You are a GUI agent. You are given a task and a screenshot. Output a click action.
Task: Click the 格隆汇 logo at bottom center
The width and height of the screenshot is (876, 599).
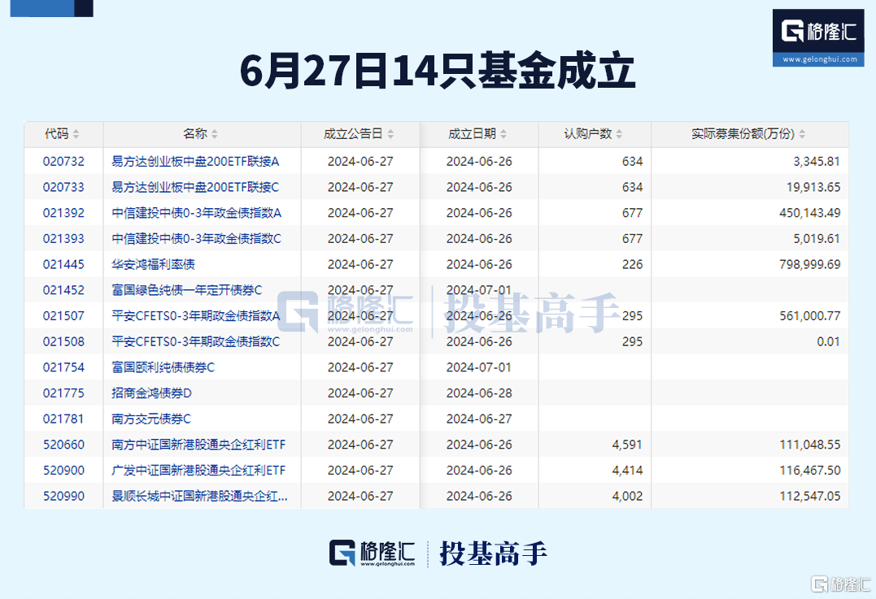[373, 553]
